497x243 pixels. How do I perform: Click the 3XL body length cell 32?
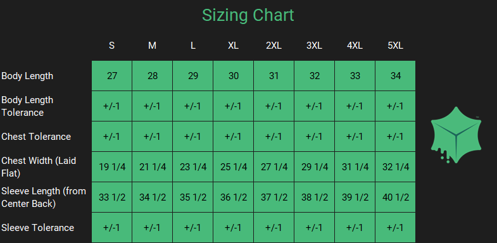315,76
